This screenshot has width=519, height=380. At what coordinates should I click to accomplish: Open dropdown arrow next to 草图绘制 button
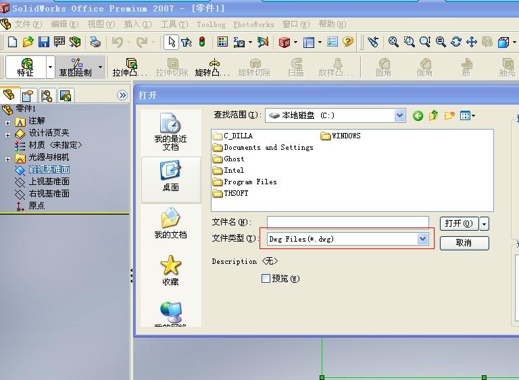click(100, 67)
